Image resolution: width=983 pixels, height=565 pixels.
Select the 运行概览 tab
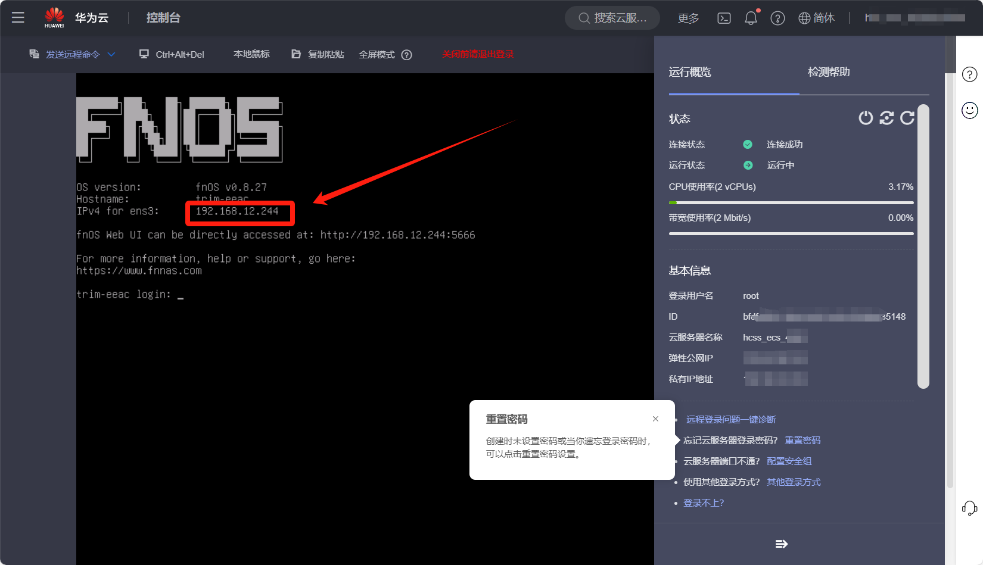[x=690, y=72]
